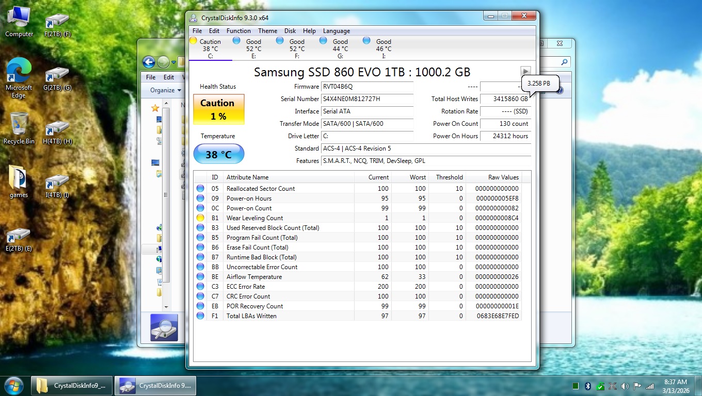Switch to the G: drive tab
The height and width of the screenshot is (396, 702).
point(340,48)
